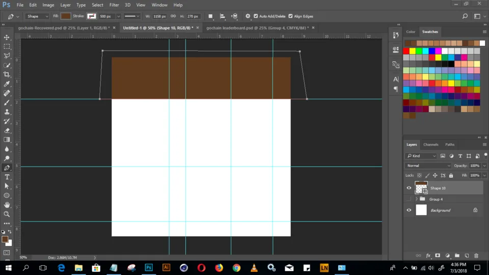Viewport: 489px width, 275px height.
Task: Open tool preset picker arrow
Action: [x=18, y=16]
